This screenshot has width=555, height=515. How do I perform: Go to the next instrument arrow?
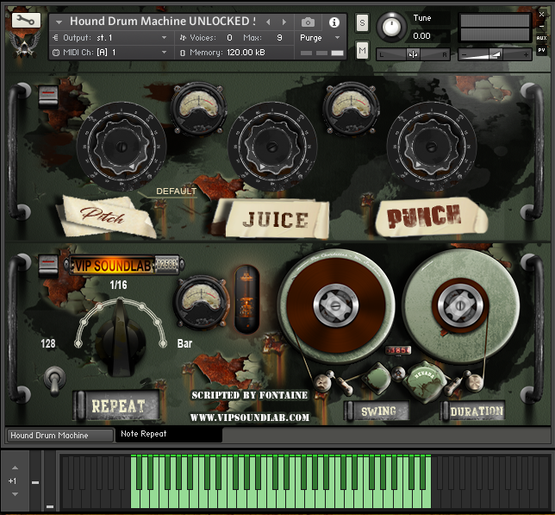(284, 22)
